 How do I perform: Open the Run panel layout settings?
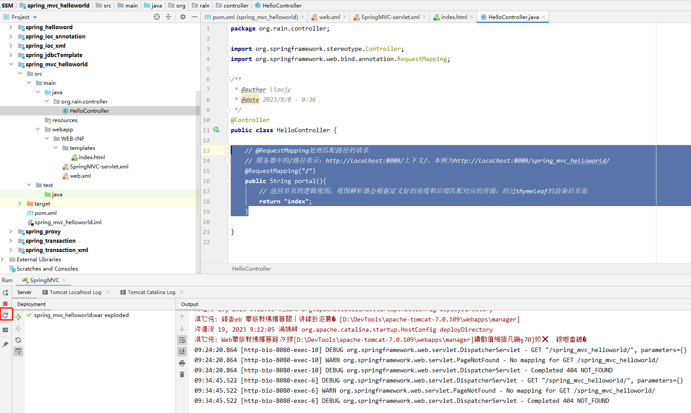pyautogui.click(x=5, y=330)
